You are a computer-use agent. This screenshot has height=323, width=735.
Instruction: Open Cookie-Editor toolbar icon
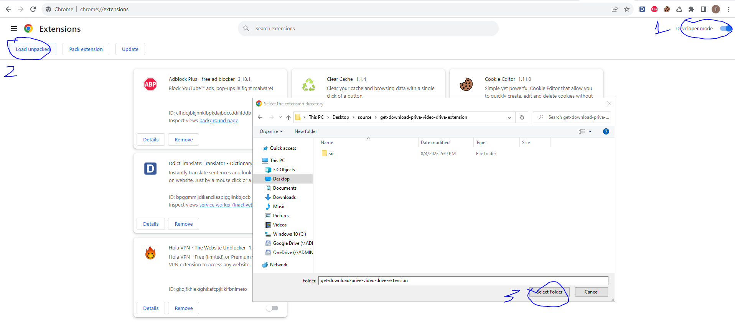point(667,9)
